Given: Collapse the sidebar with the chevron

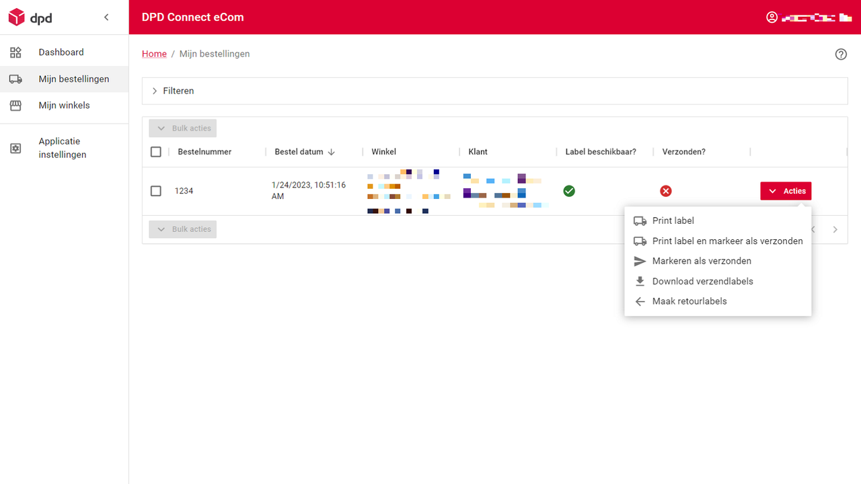Looking at the screenshot, I should (106, 17).
